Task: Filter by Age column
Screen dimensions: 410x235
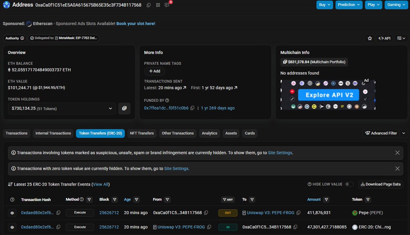Action: 137,200
